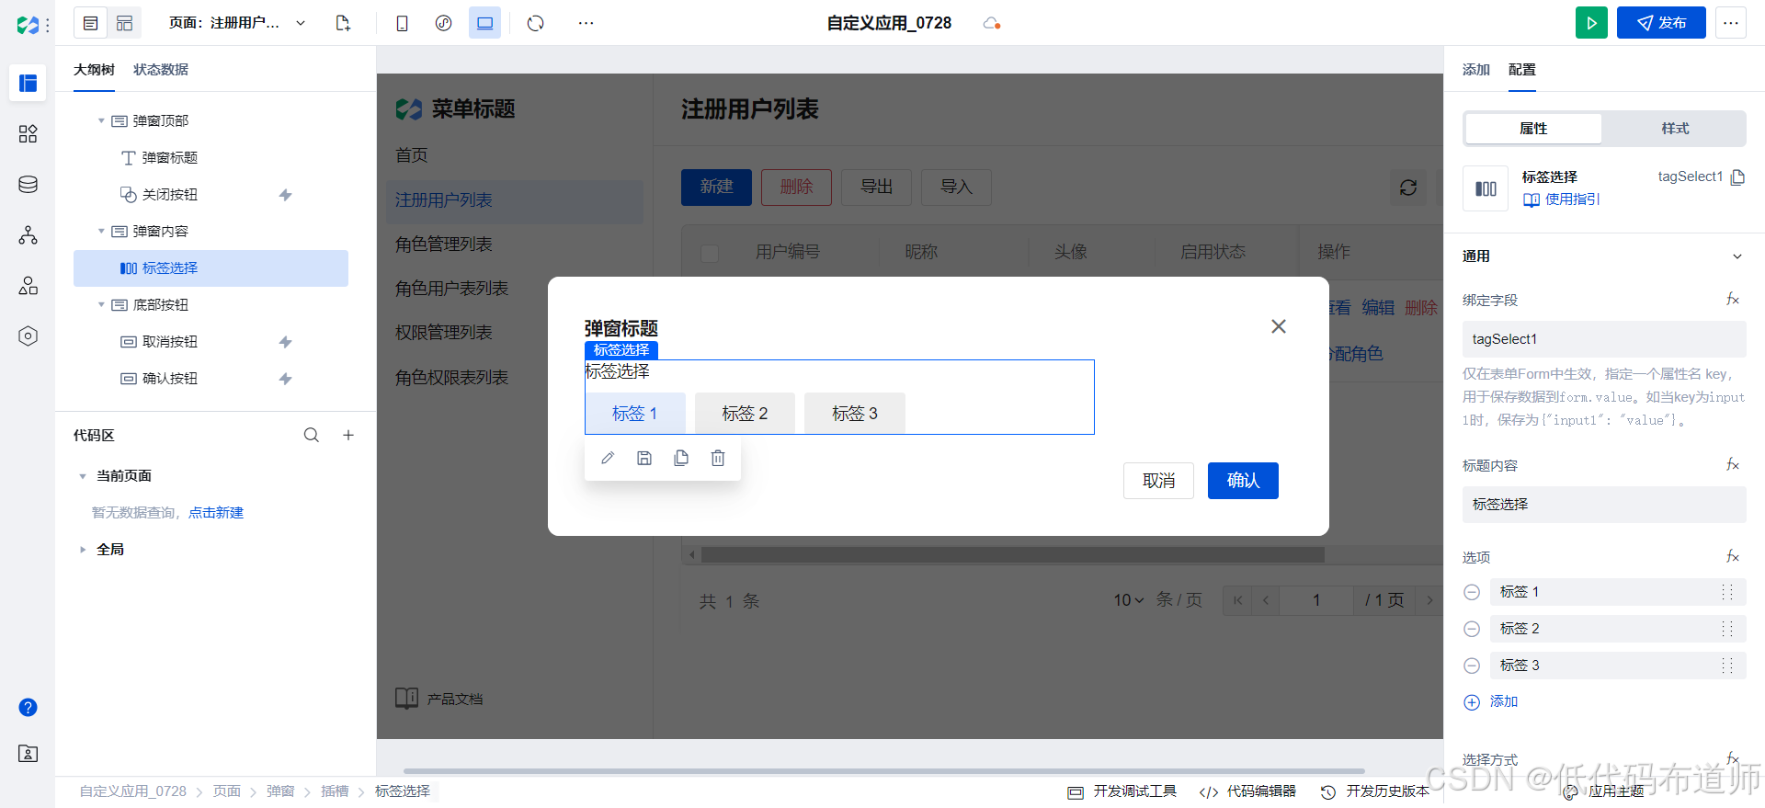Click the lightning event icon for 确认按钮
This screenshot has height=808, width=1765.
point(286,379)
